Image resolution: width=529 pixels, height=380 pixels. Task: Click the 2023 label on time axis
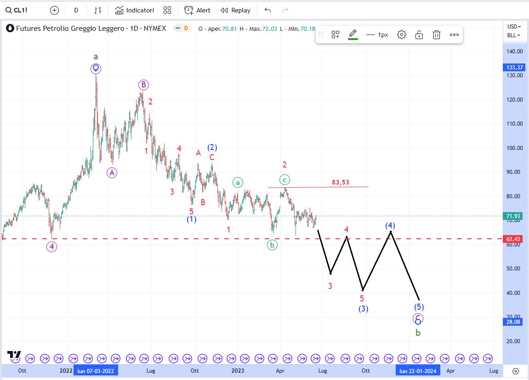238,370
